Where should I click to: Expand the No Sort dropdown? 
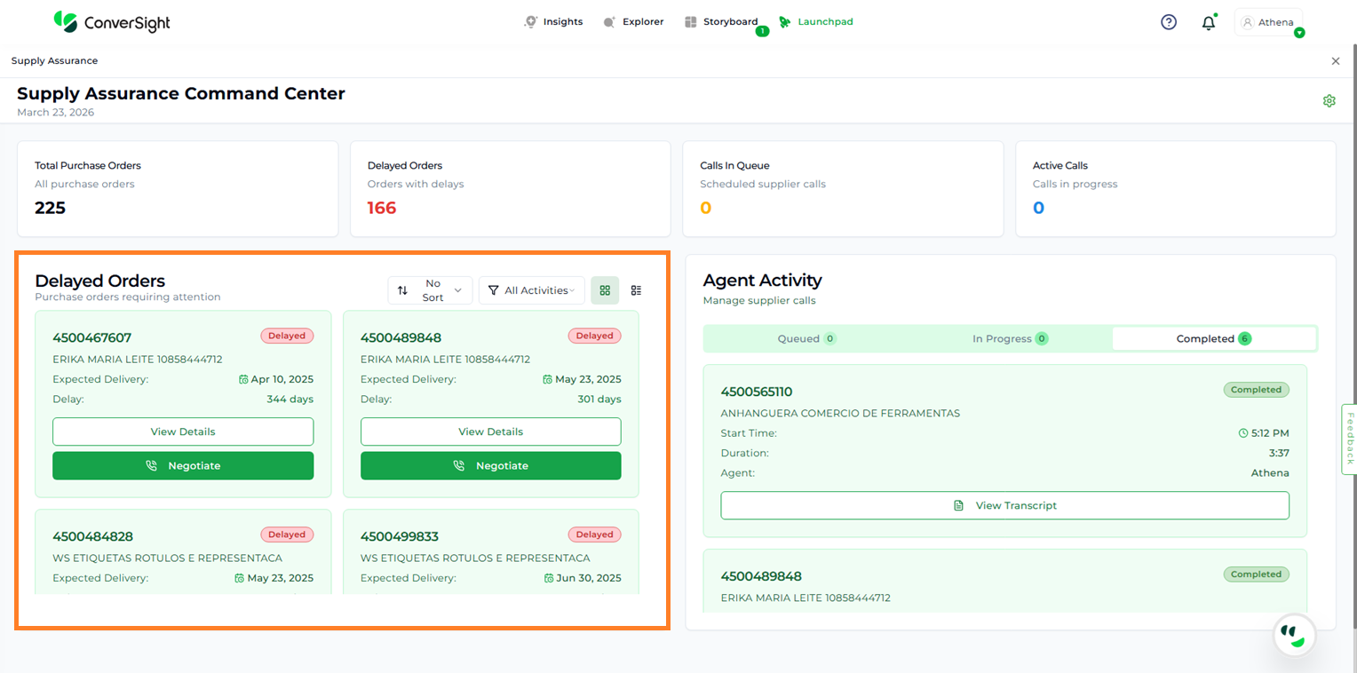[431, 290]
